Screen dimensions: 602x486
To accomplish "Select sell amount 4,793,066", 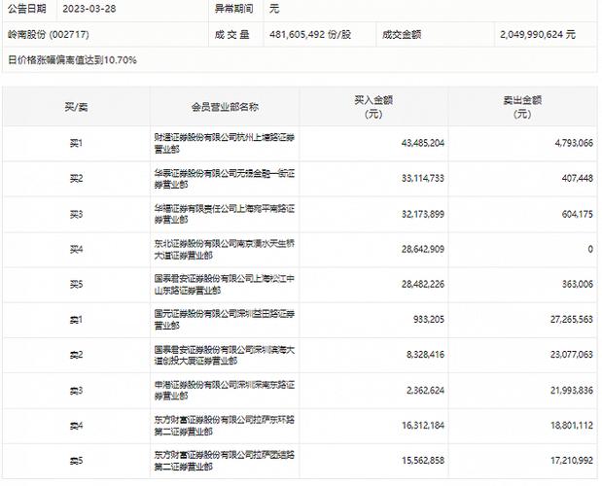I will point(574,143).
